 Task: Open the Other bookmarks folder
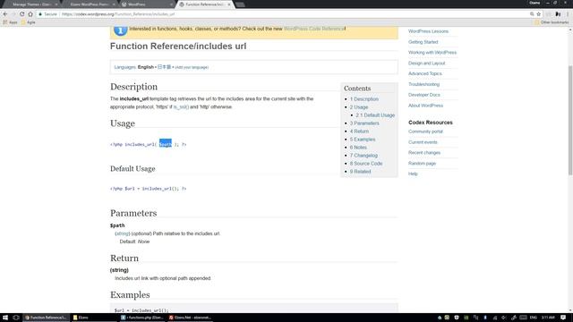[x=552, y=22]
